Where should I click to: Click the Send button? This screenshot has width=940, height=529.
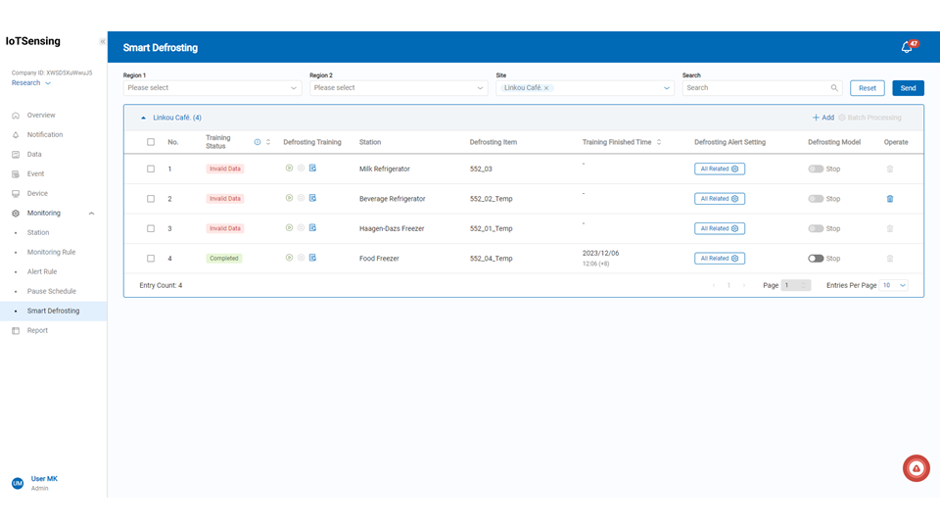[x=908, y=88]
